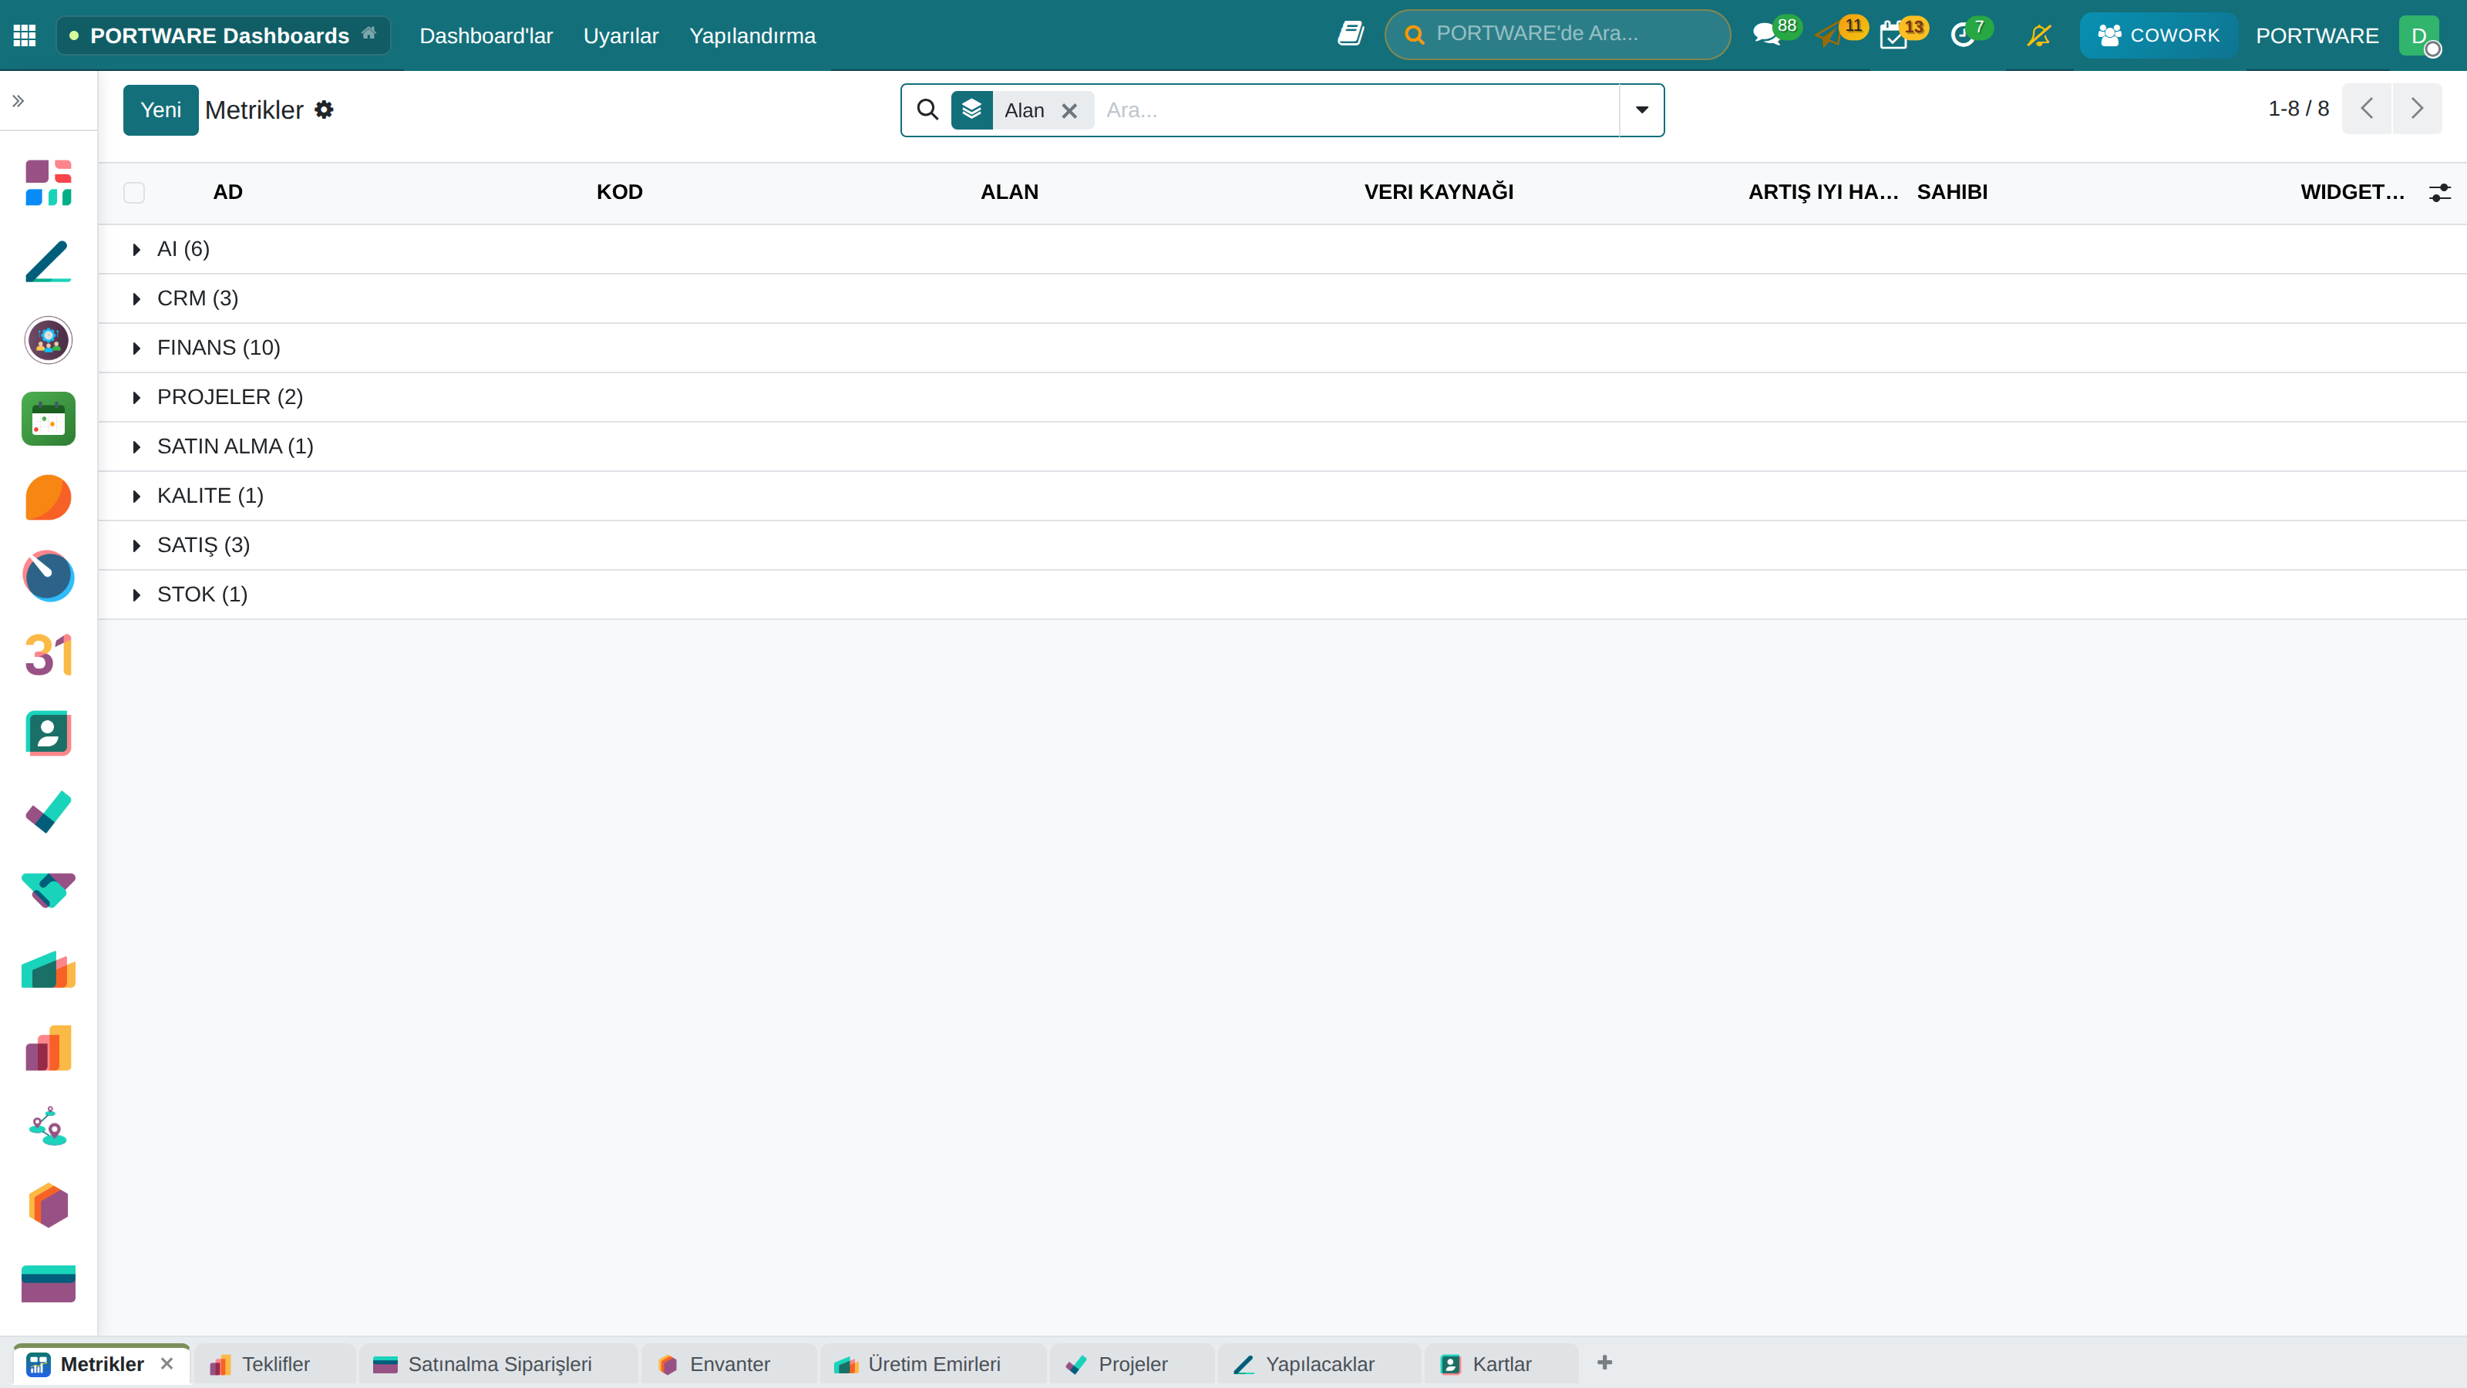Open the Uyarılar menu

click(621, 35)
